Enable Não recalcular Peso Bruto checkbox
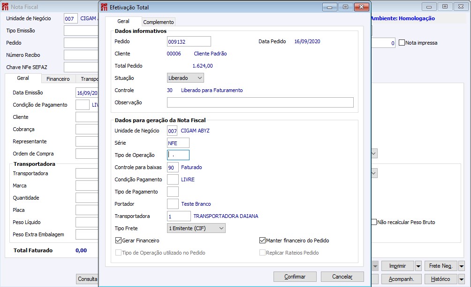The image size is (471, 287). (374, 222)
